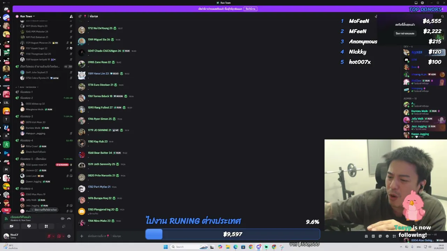447x251 pixels.
Task: Open activities launcher in voice panel
Action: (x=46, y=226)
